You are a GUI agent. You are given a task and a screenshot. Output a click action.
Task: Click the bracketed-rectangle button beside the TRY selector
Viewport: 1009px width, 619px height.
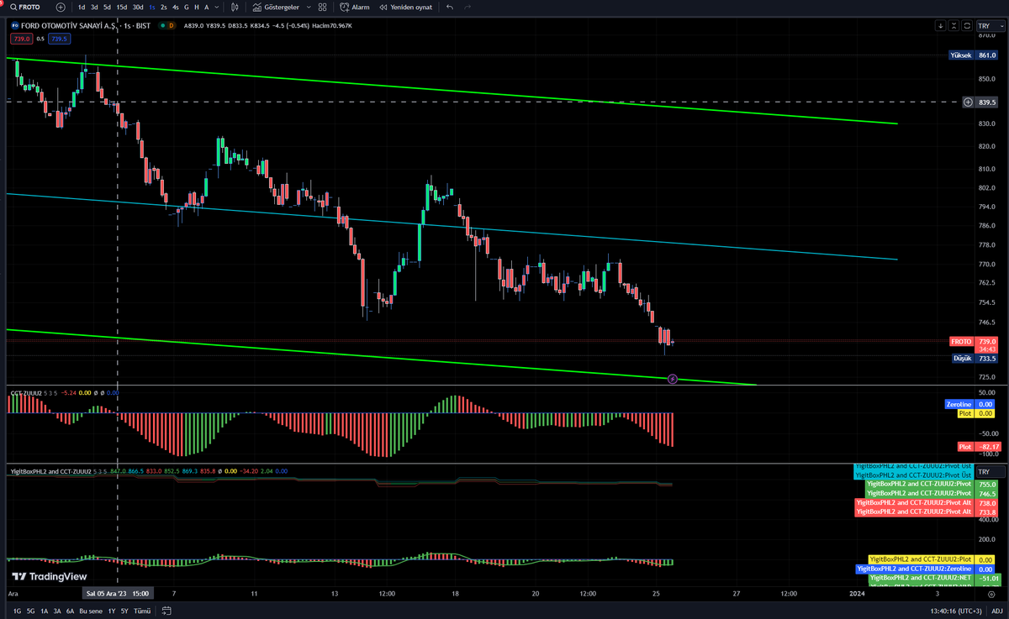pyautogui.click(x=967, y=26)
